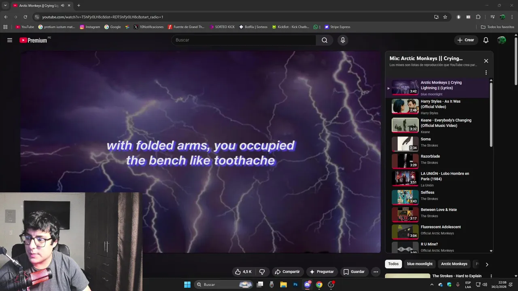Click Between Love & Hate thumbnail
This screenshot has width=518, height=291.
point(405,214)
